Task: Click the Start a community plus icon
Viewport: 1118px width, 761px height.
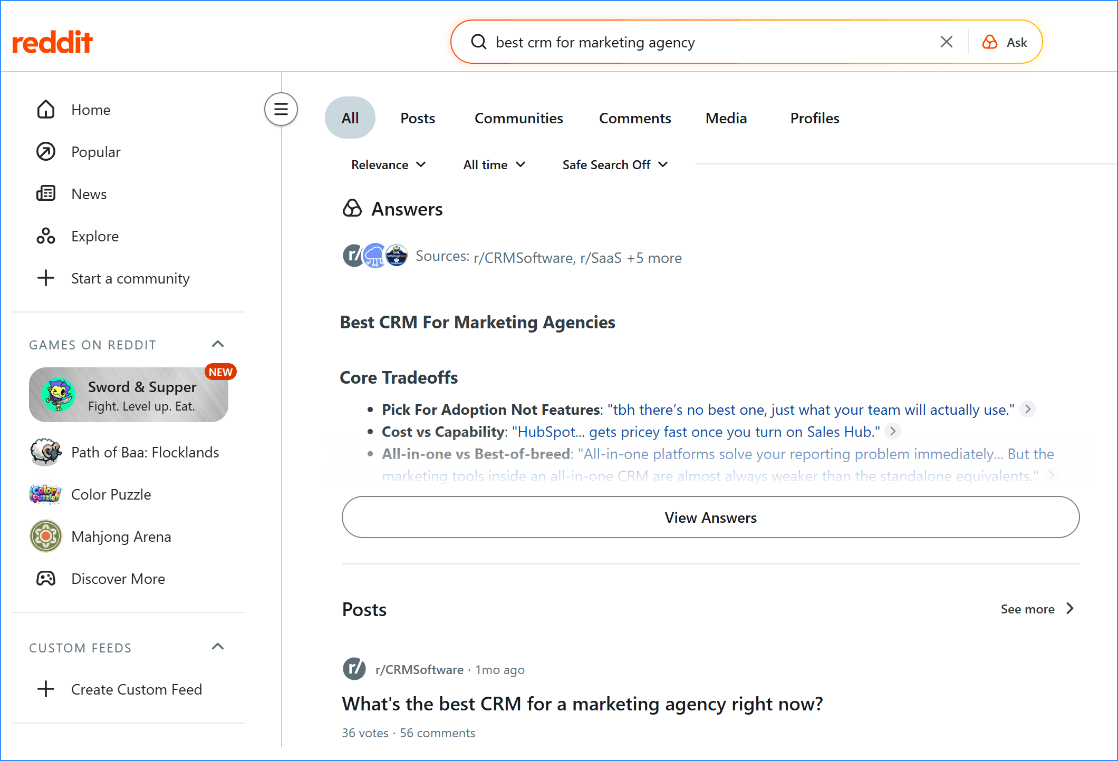Action: coord(46,278)
